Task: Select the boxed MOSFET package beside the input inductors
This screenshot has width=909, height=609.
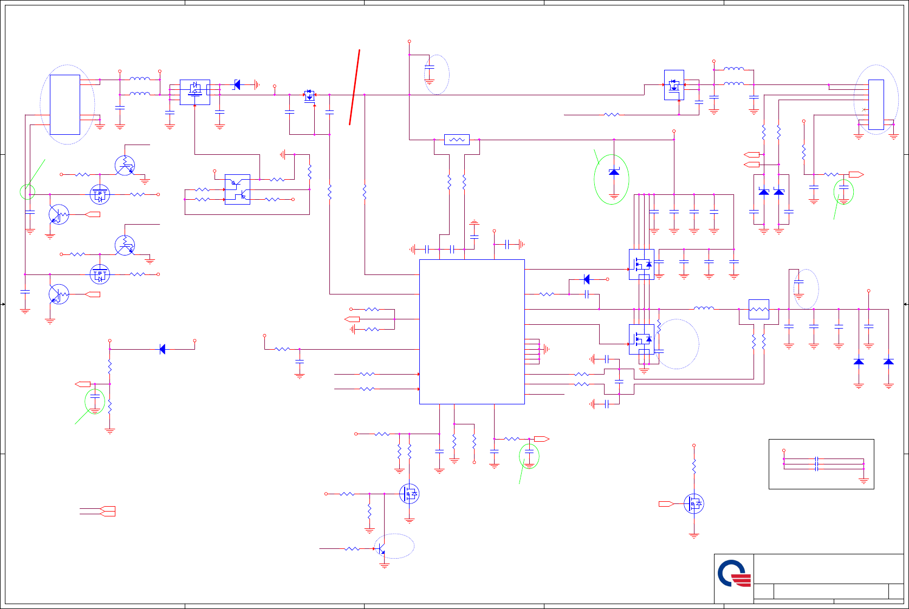Action: (x=194, y=92)
